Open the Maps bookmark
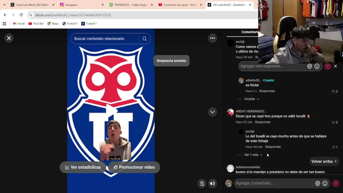 tap(53, 24)
